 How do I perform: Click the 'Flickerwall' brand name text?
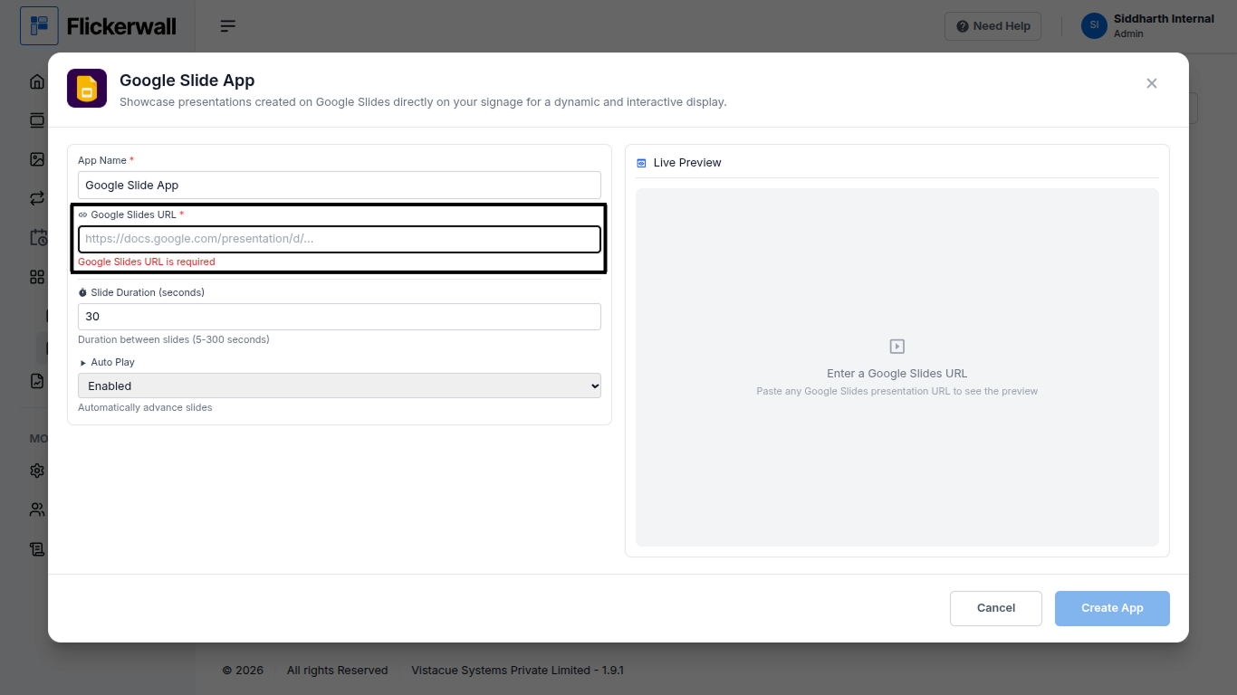(121, 26)
